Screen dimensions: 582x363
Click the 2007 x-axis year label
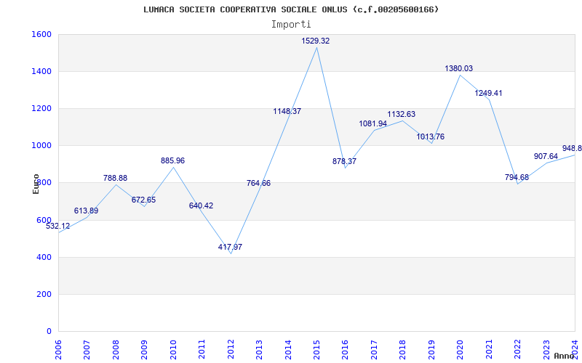pyautogui.click(x=87, y=349)
